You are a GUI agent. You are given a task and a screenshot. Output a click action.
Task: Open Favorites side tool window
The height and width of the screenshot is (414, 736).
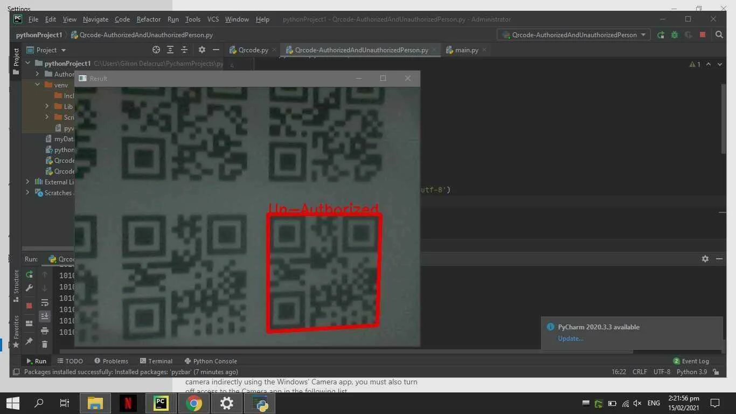click(16, 331)
